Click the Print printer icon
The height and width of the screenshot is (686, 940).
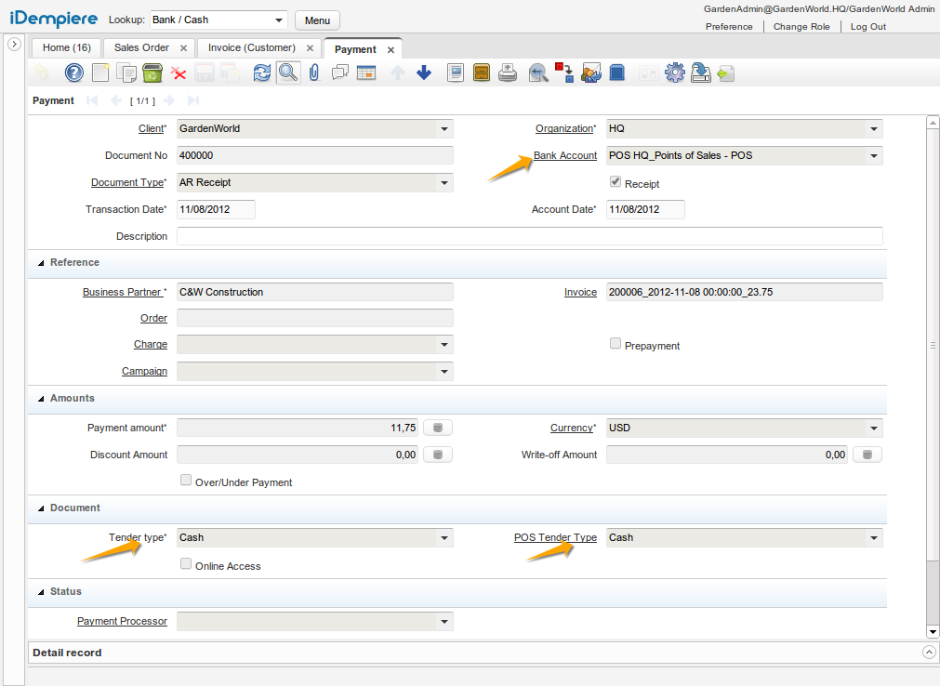coord(508,73)
